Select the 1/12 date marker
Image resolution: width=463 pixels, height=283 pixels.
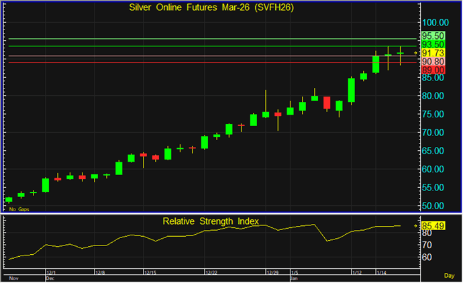tap(356, 272)
